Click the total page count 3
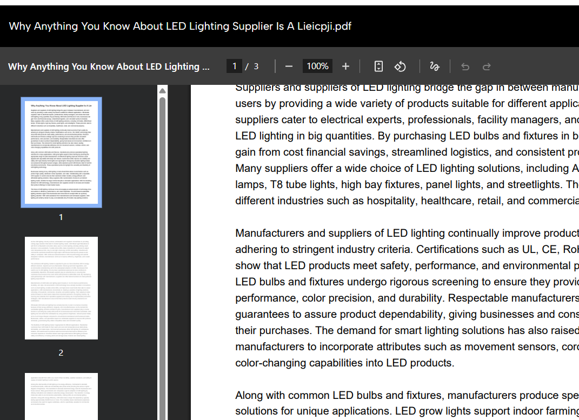The height and width of the screenshot is (420, 579). point(256,66)
